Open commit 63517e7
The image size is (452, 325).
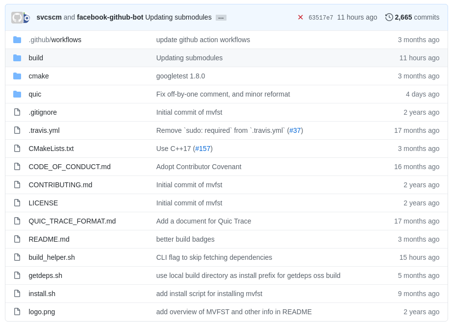point(321,17)
